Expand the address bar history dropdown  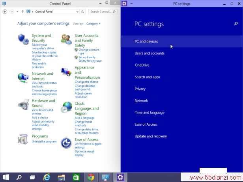[x=77, y=11]
